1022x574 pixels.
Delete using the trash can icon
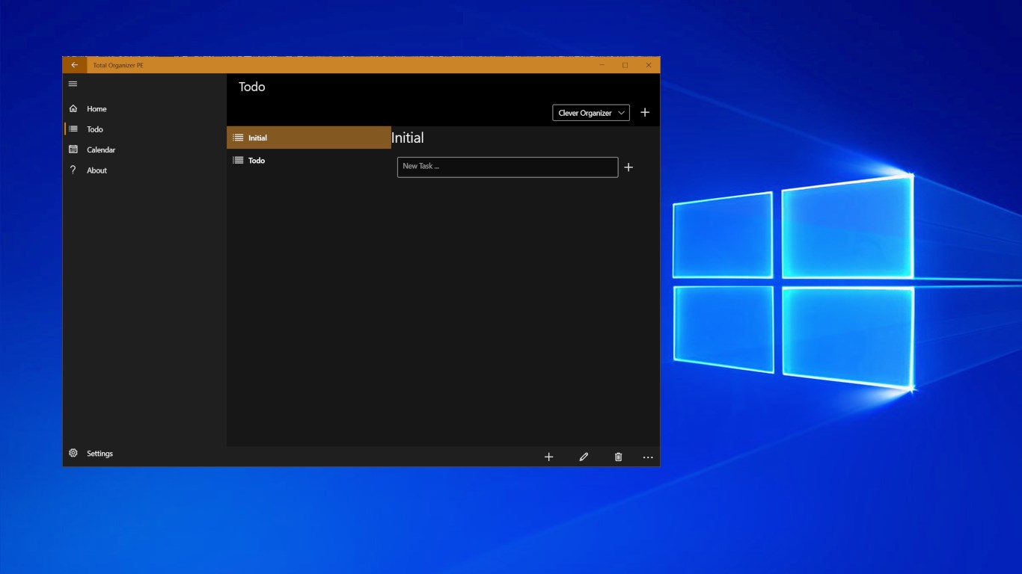618,457
